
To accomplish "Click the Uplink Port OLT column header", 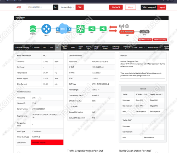I will point(156,94).
